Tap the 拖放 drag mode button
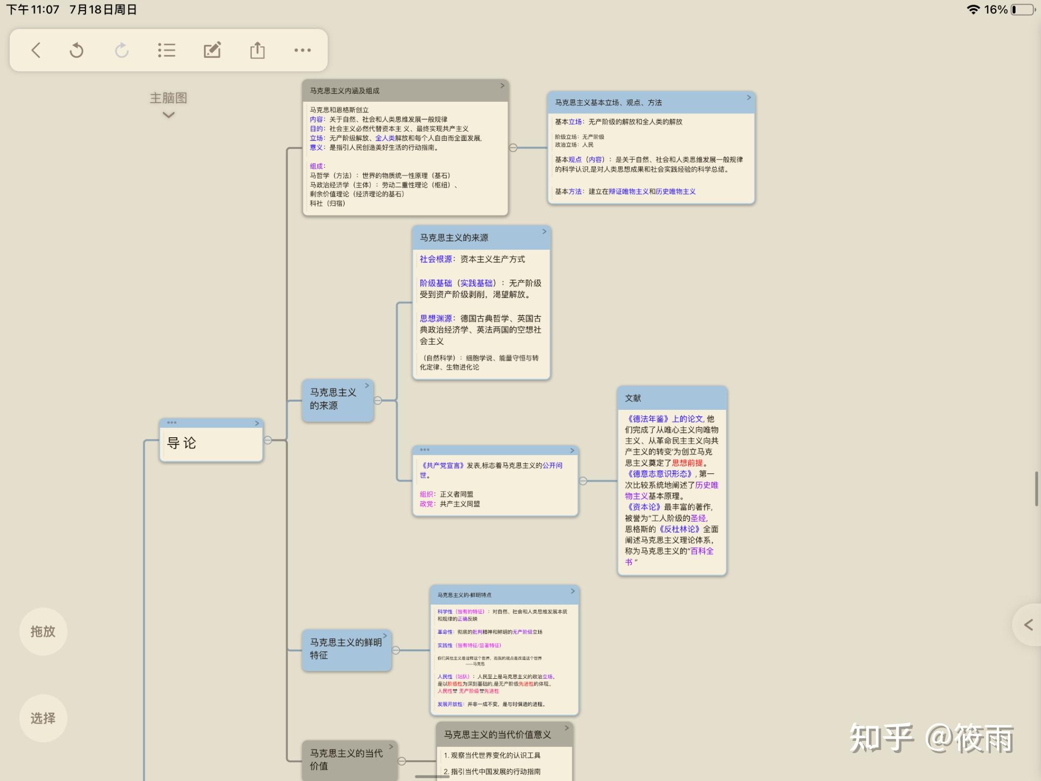The image size is (1041, 781). pyautogui.click(x=43, y=632)
